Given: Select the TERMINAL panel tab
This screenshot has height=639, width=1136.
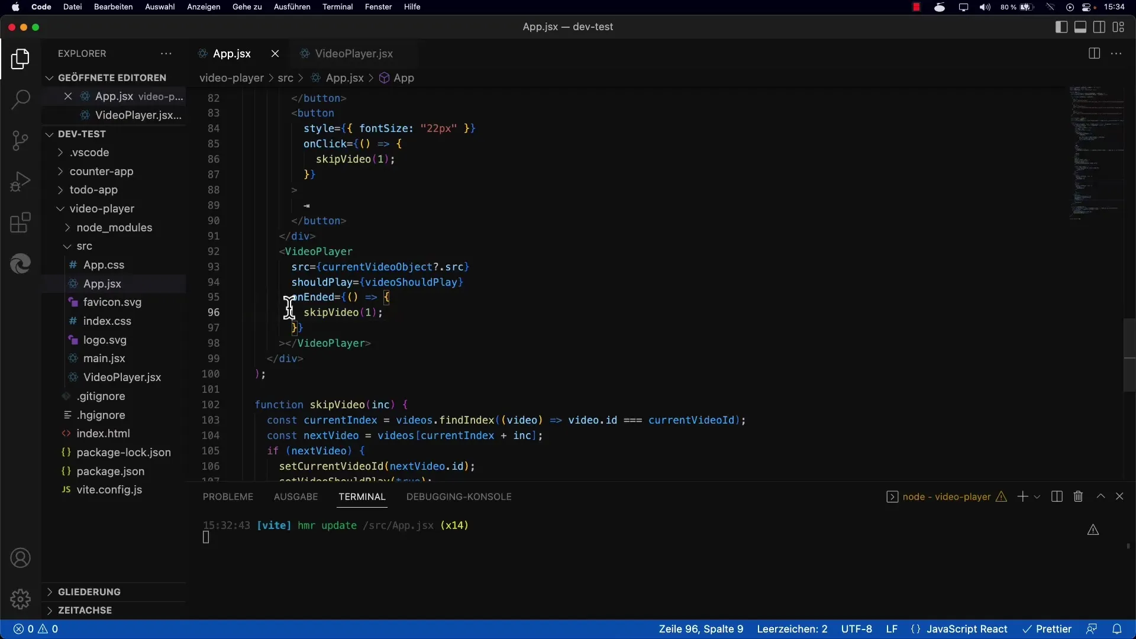Looking at the screenshot, I should [362, 497].
